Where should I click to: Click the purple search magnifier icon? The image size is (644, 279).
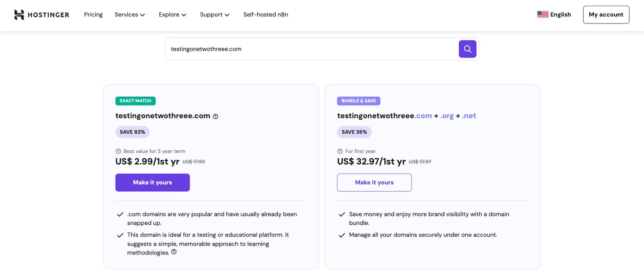click(467, 49)
